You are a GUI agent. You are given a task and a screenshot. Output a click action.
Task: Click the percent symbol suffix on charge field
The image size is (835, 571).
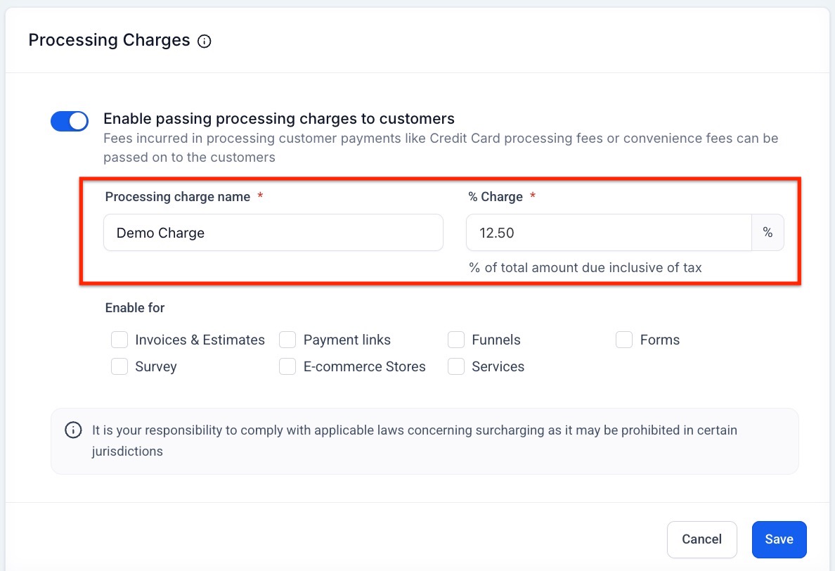click(768, 233)
